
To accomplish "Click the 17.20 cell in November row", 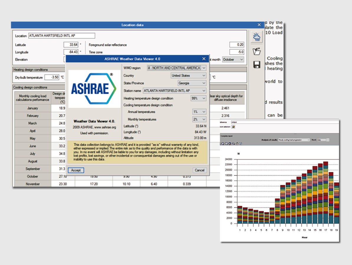I will point(94,184).
